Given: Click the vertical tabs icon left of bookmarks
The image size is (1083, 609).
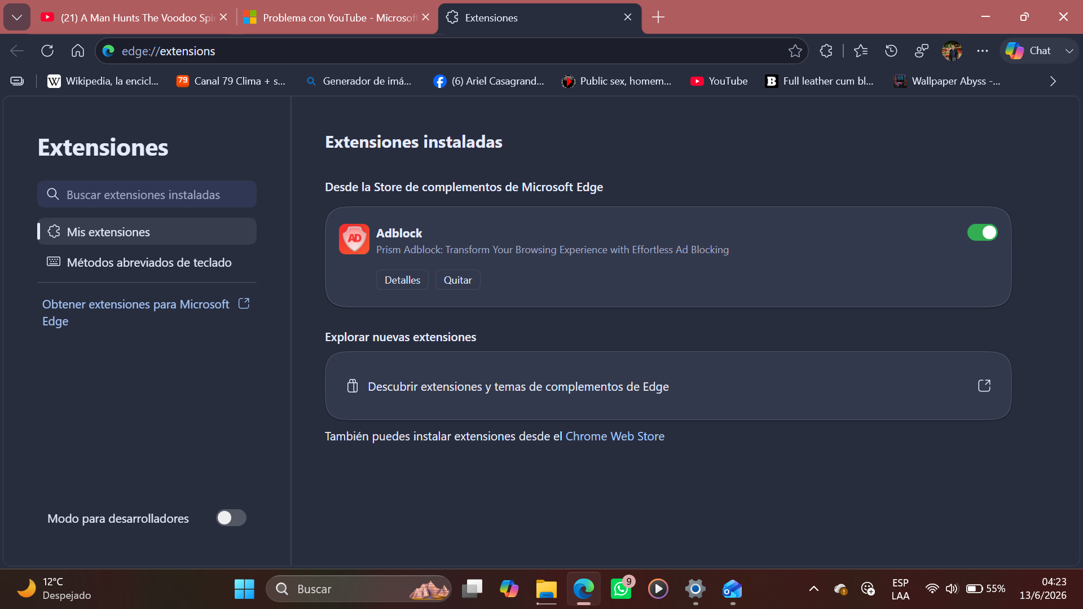Looking at the screenshot, I should 17,81.
